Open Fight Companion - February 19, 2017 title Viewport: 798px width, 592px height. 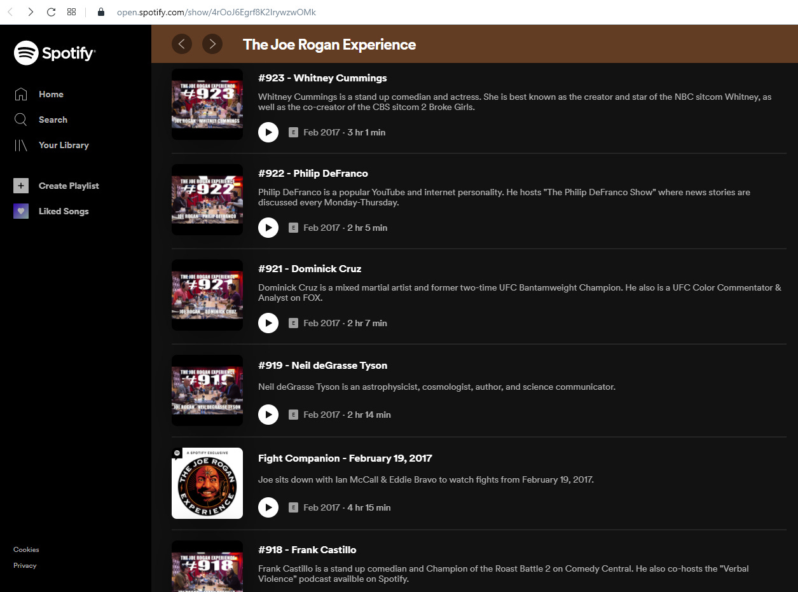(x=345, y=458)
